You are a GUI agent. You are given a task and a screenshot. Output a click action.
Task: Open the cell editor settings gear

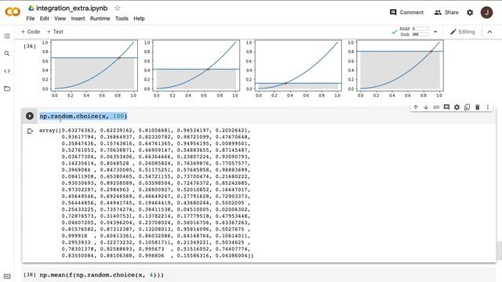point(457,107)
